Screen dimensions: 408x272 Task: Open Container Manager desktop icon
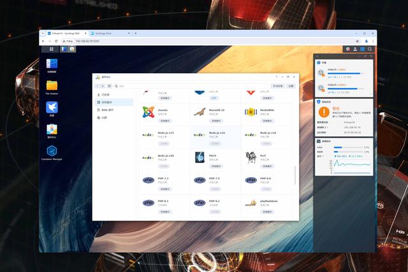tap(52, 151)
